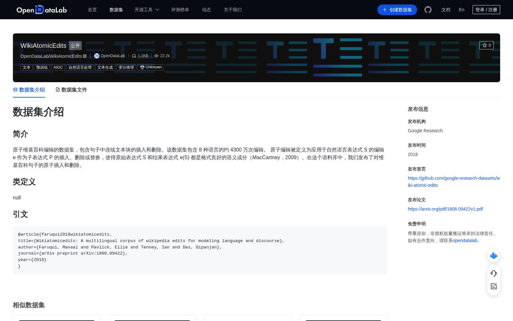Screen dimensions: 513x321
Task: Click the 预训练 tag
Action: (x=42, y=67)
